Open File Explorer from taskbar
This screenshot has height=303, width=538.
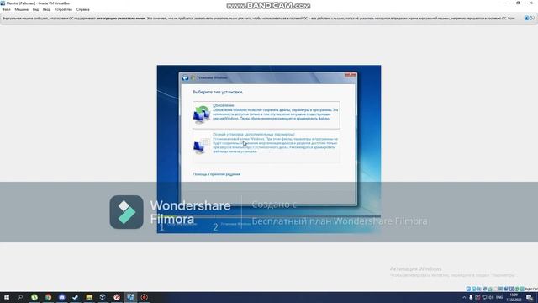coord(89,297)
